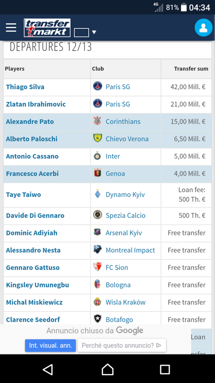
Task: Tap the Genoa club crest
Action: click(x=98, y=173)
